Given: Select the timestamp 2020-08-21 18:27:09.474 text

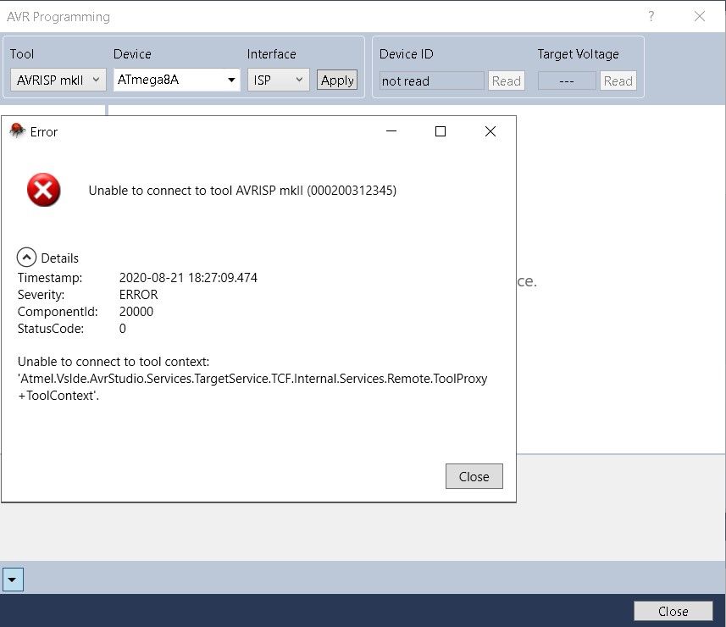Looking at the screenshot, I should click(188, 277).
